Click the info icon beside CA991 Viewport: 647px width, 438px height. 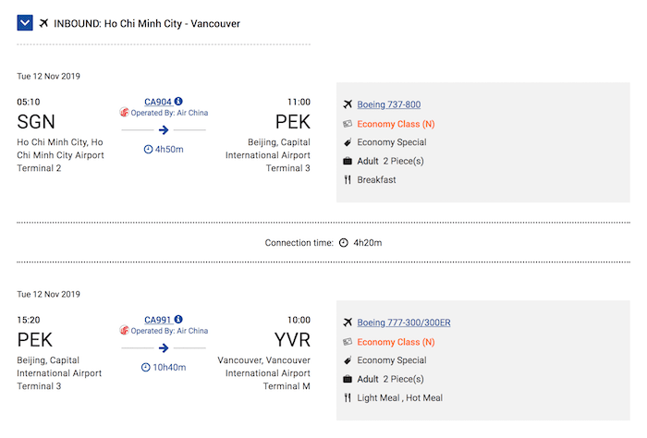point(178,319)
